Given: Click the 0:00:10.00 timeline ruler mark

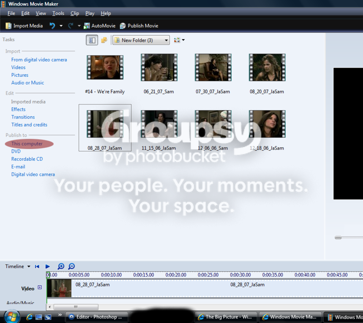Looking at the screenshot, I should pos(111,275).
